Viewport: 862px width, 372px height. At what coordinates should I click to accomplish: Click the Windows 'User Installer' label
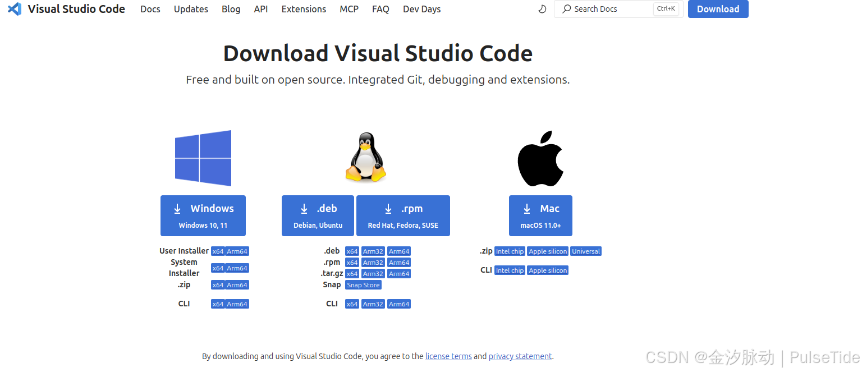click(x=184, y=251)
